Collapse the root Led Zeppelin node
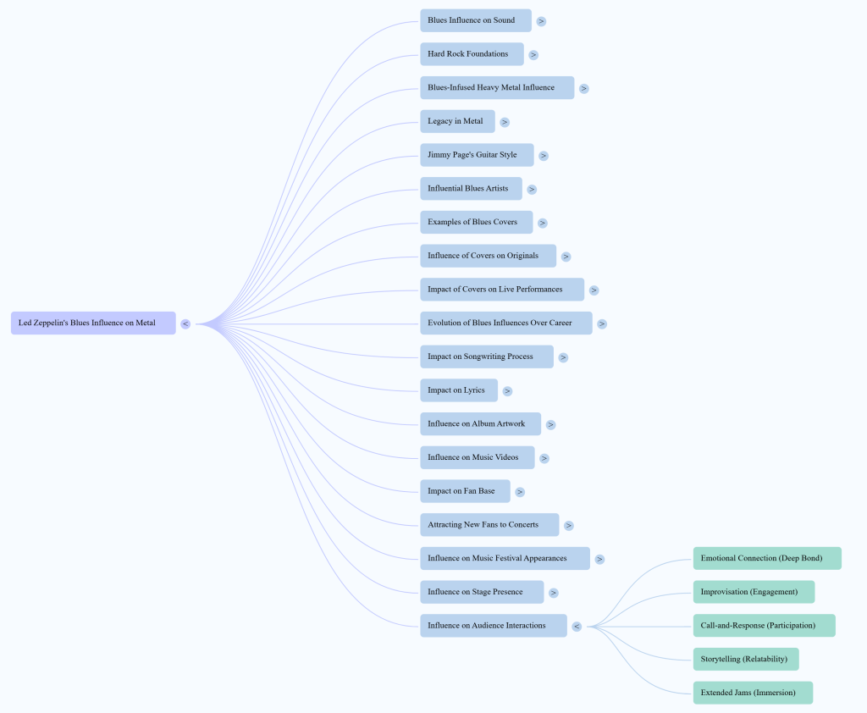This screenshot has width=867, height=713. point(185,324)
